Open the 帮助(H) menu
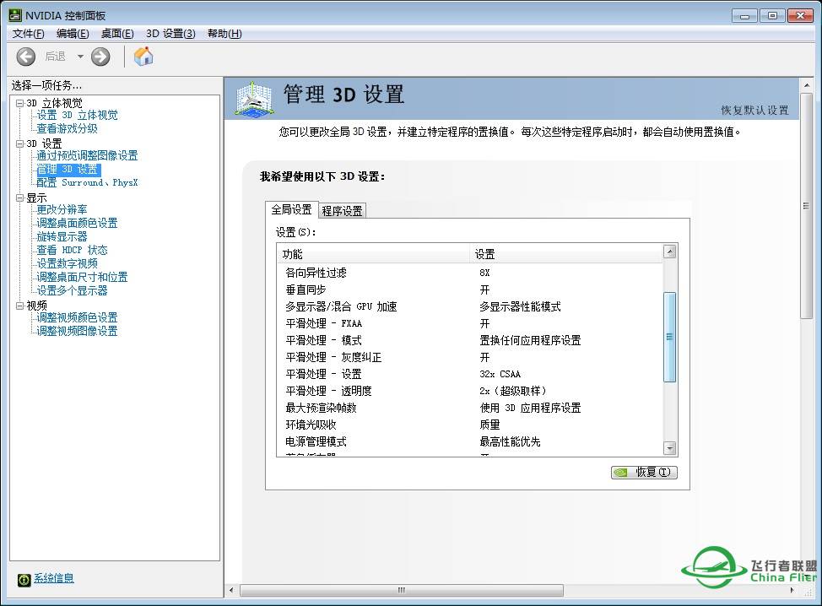822x606 pixels. (224, 34)
